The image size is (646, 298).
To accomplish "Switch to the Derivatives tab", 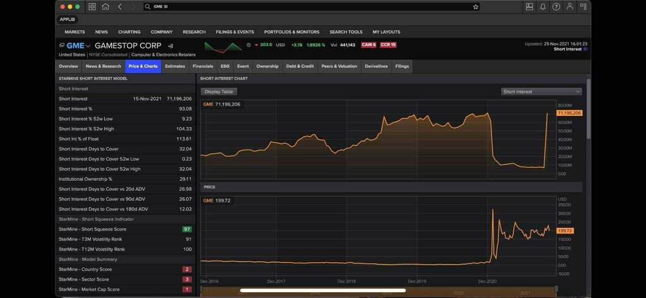I will [x=376, y=66].
